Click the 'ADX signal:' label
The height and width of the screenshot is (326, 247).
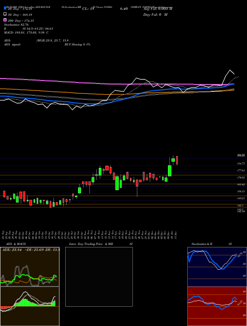[x=12, y=44]
